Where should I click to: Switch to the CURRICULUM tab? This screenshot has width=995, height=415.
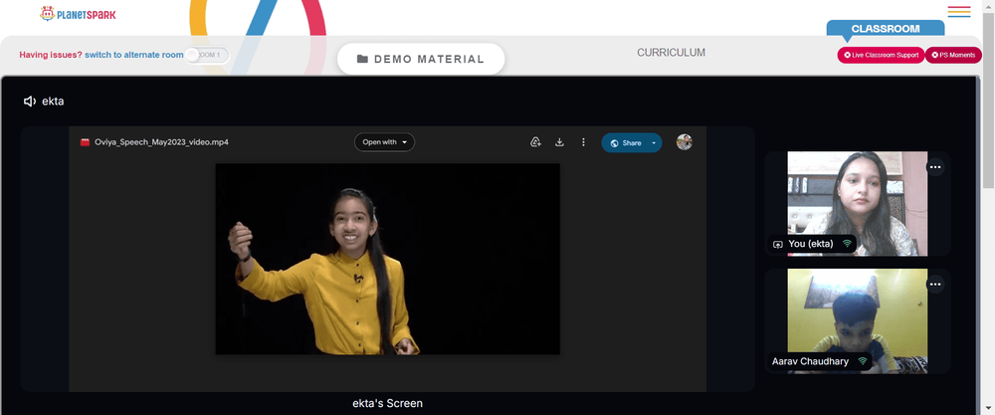[x=671, y=53]
